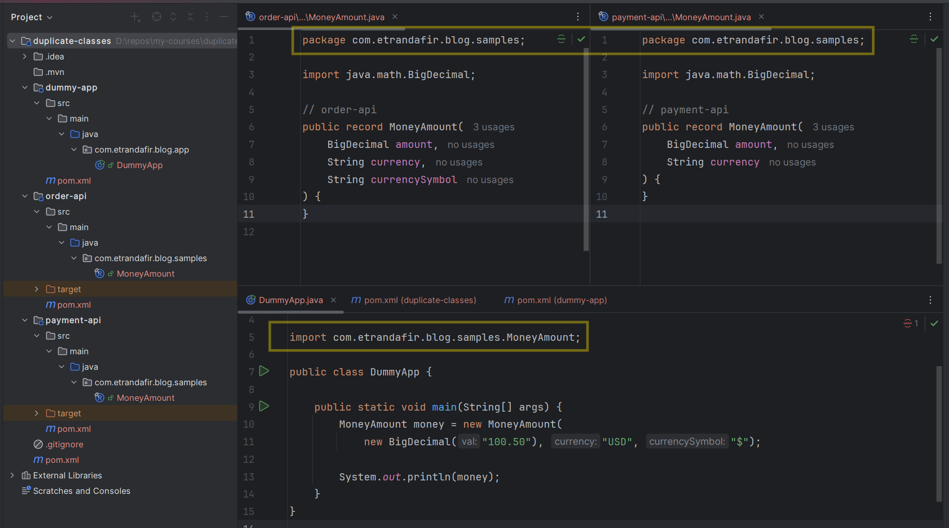
Task: Expand the .idea folder
Action: 24,56
